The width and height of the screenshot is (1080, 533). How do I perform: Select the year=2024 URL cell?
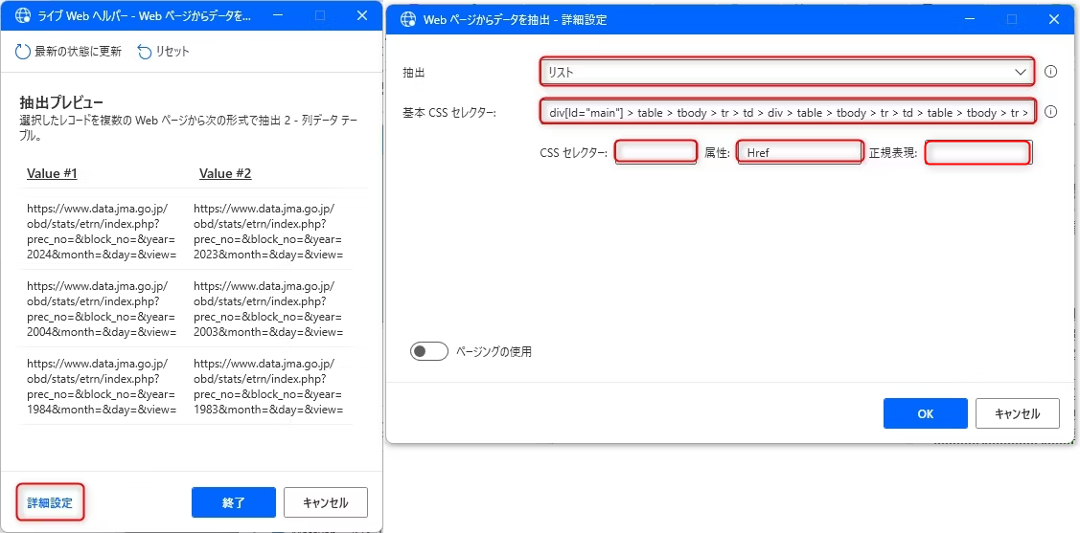(x=102, y=231)
